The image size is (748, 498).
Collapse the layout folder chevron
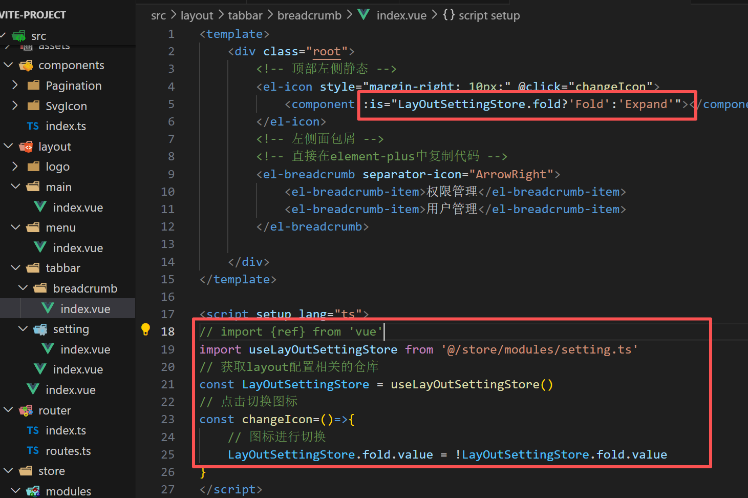point(8,146)
